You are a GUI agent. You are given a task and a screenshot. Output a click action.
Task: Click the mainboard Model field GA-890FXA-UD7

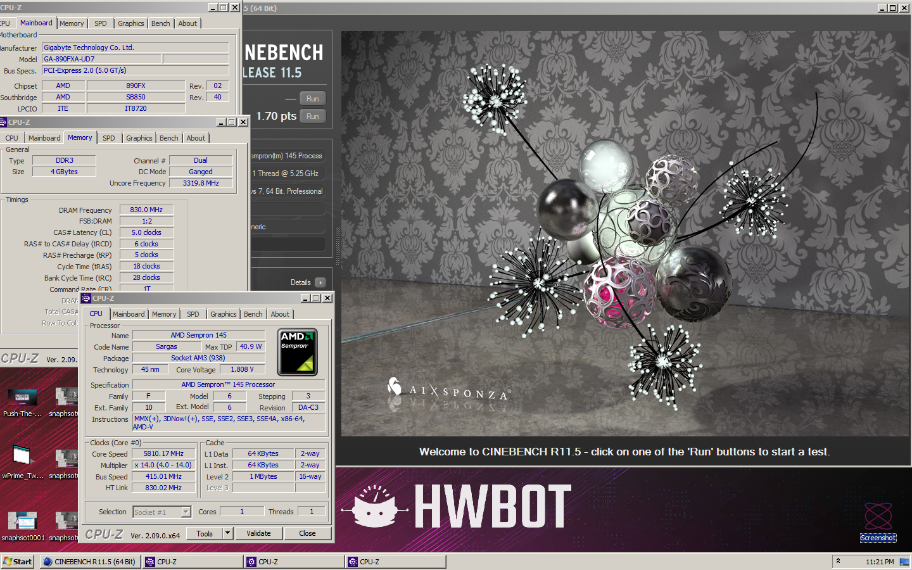point(102,59)
